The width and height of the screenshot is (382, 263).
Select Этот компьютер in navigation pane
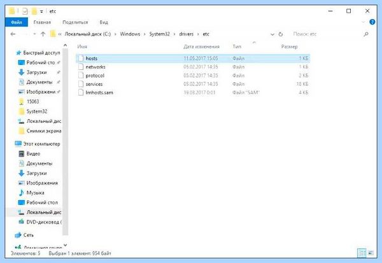pos(41,144)
